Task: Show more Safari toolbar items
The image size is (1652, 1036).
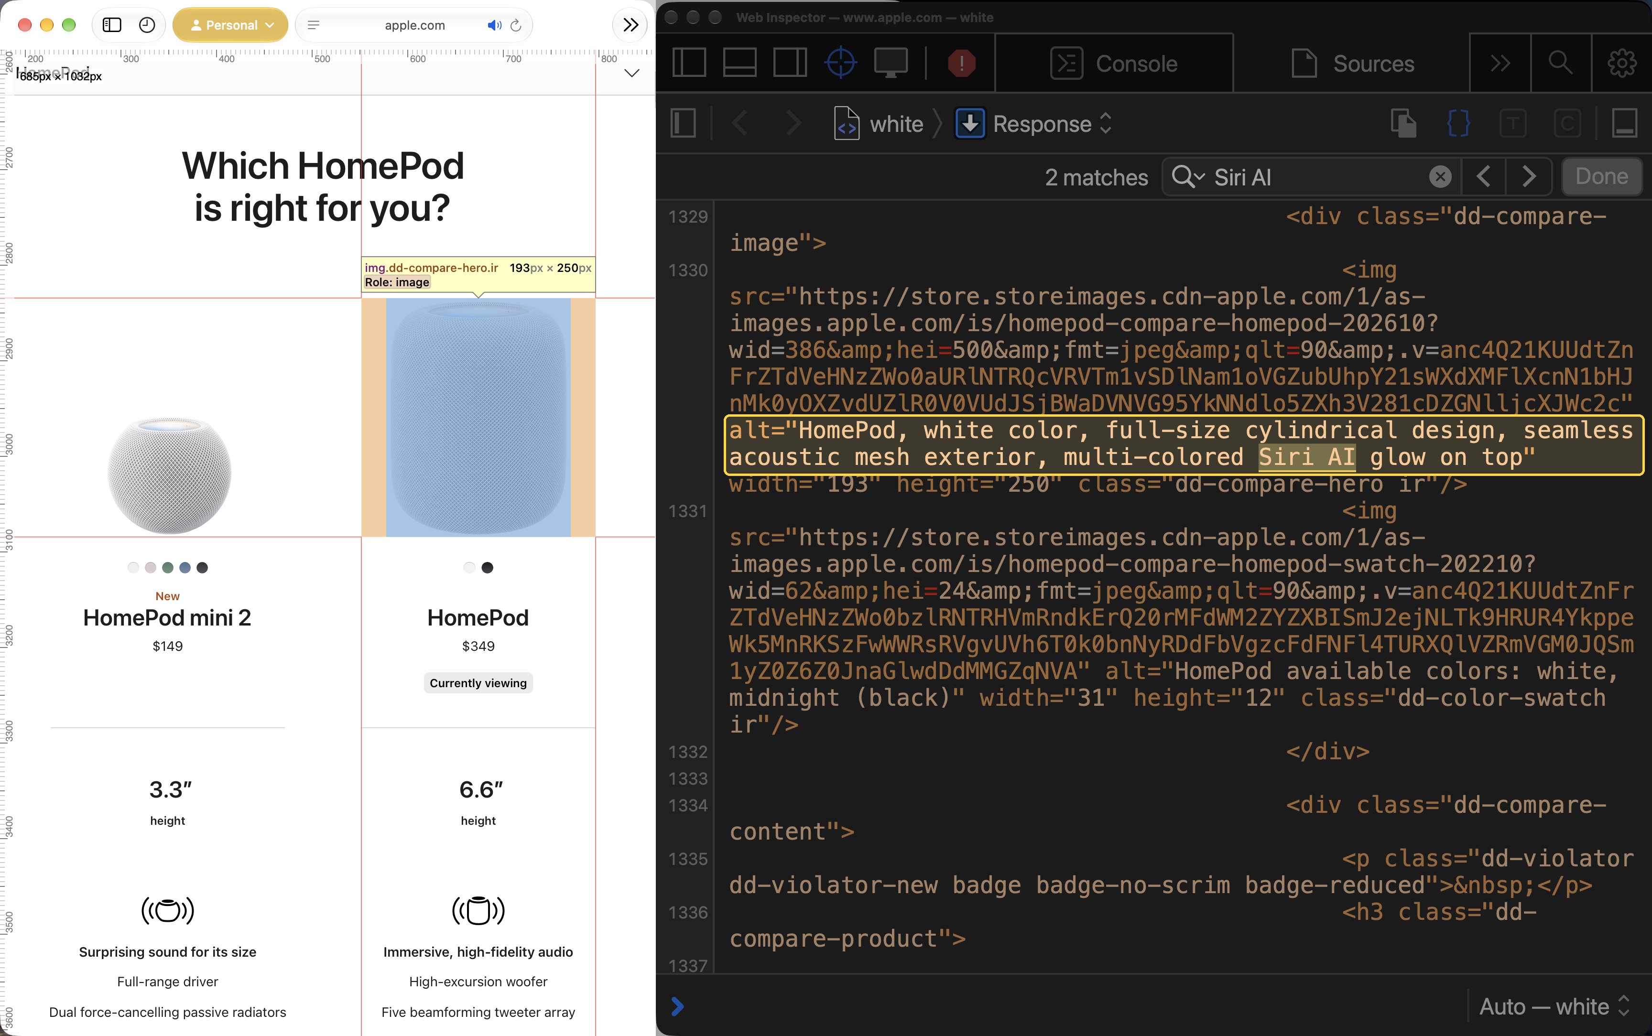Action: click(x=630, y=25)
